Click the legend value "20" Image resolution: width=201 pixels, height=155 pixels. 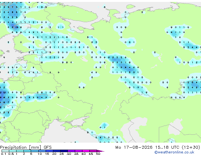54,154
